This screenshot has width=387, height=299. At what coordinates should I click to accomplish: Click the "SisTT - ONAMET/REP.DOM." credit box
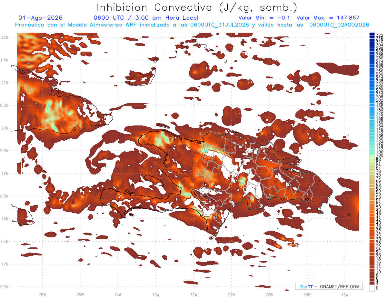[x=329, y=286]
